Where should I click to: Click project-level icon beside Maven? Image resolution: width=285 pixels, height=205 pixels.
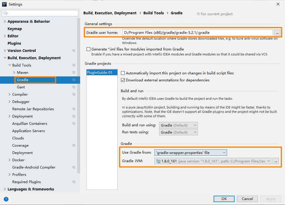click(x=74, y=72)
